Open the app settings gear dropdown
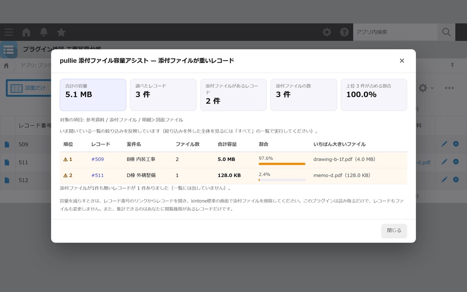 pyautogui.click(x=426, y=88)
